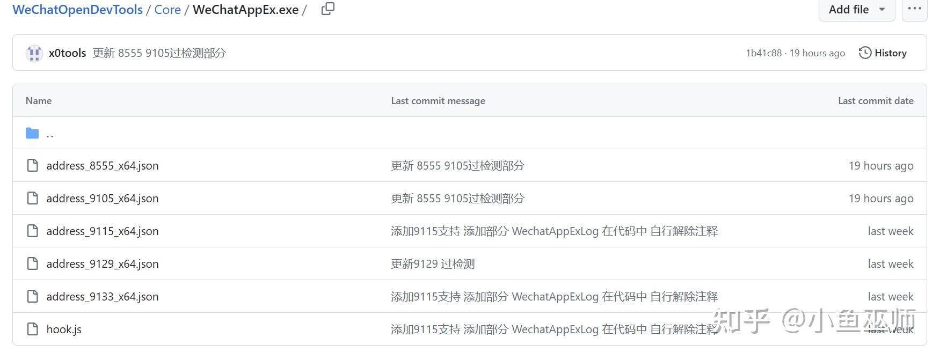Open the more options ellipsis button
This screenshot has width=940, height=359.
coord(914,10)
